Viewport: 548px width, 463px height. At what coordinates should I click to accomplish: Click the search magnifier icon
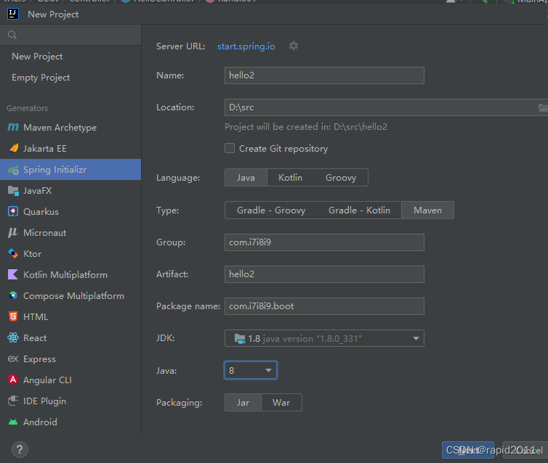point(12,35)
